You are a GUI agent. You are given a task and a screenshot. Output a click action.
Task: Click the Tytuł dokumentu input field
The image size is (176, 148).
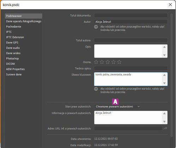tap(131, 16)
